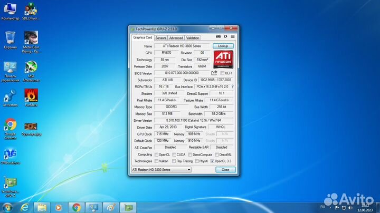This screenshot has height=213, width=380.
Task: Select the MSI Afterburner shortcut
Action: 31,72
